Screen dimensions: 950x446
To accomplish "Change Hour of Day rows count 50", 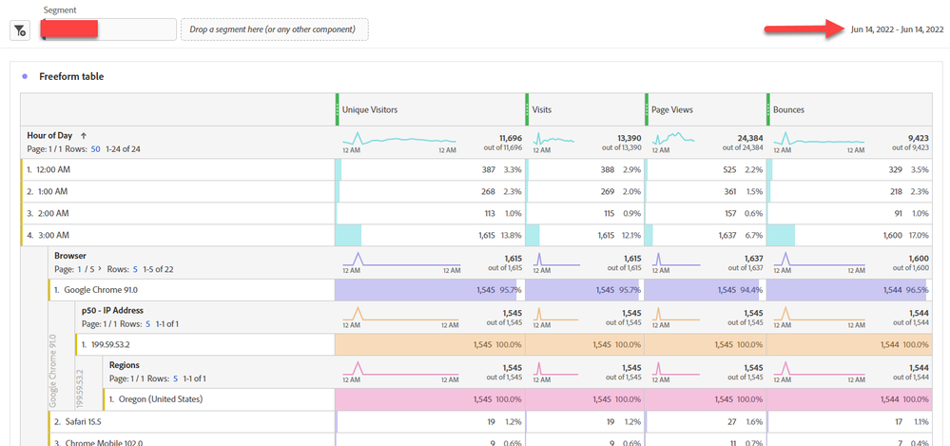I will point(95,148).
